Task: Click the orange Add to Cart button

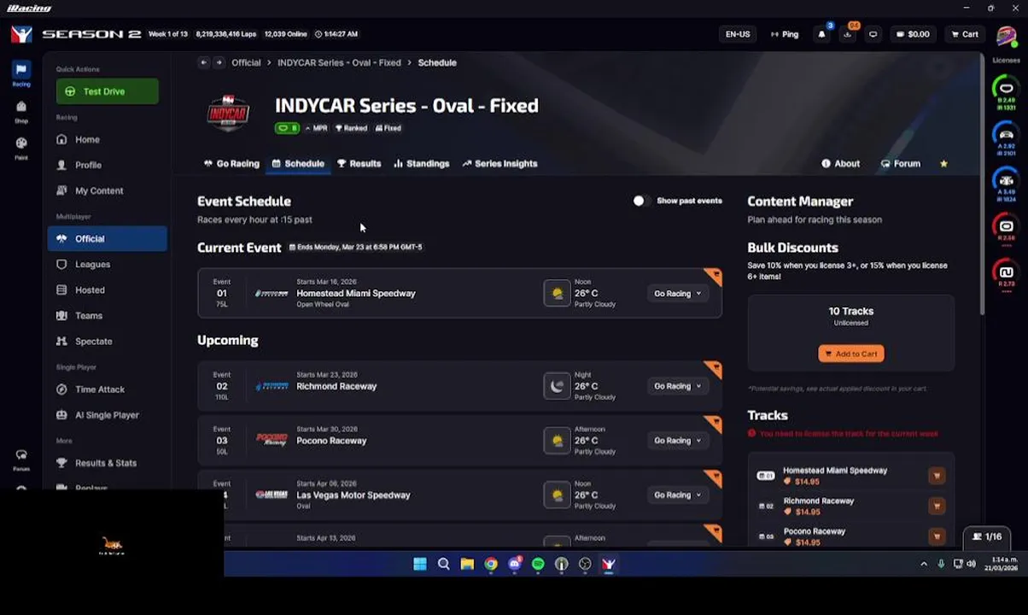Action: pyautogui.click(x=850, y=354)
